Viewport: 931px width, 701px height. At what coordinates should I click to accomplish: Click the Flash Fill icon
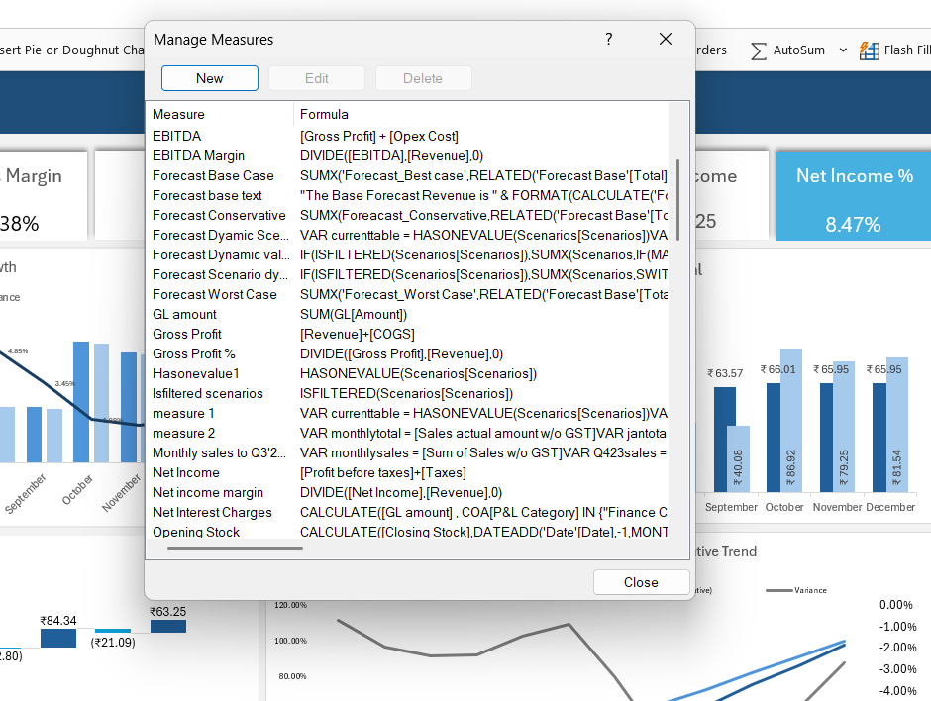[x=870, y=50]
